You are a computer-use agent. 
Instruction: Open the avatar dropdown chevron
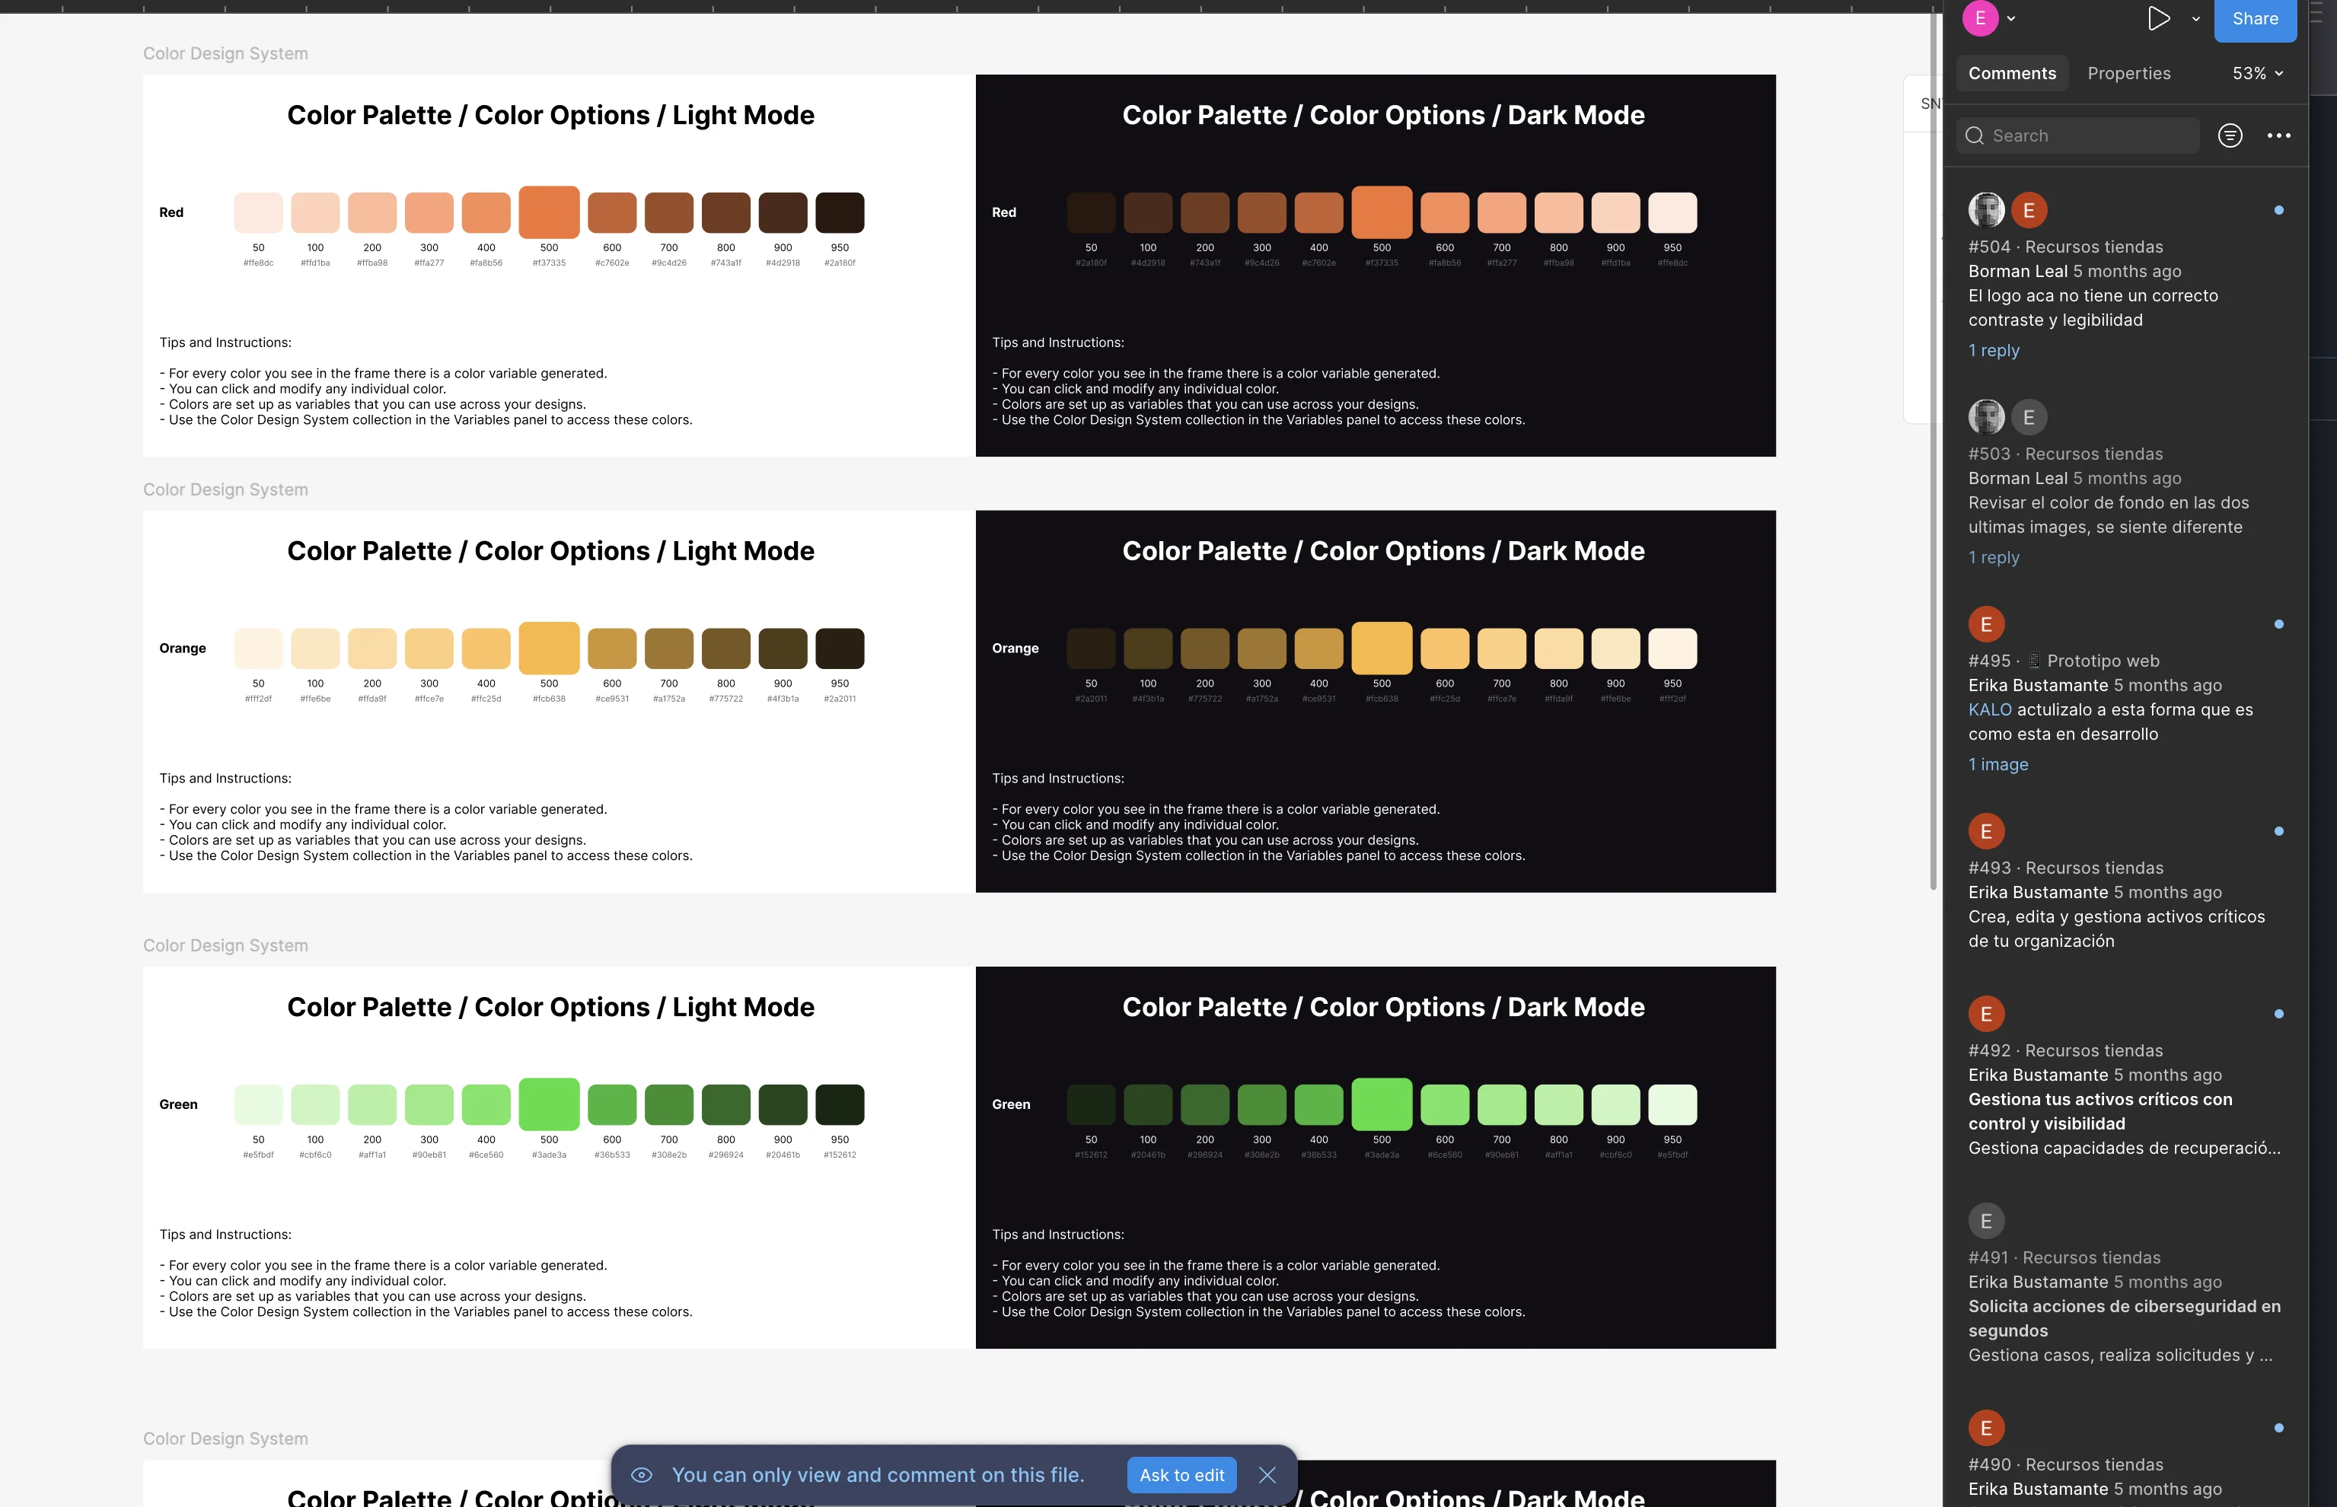tap(2011, 18)
